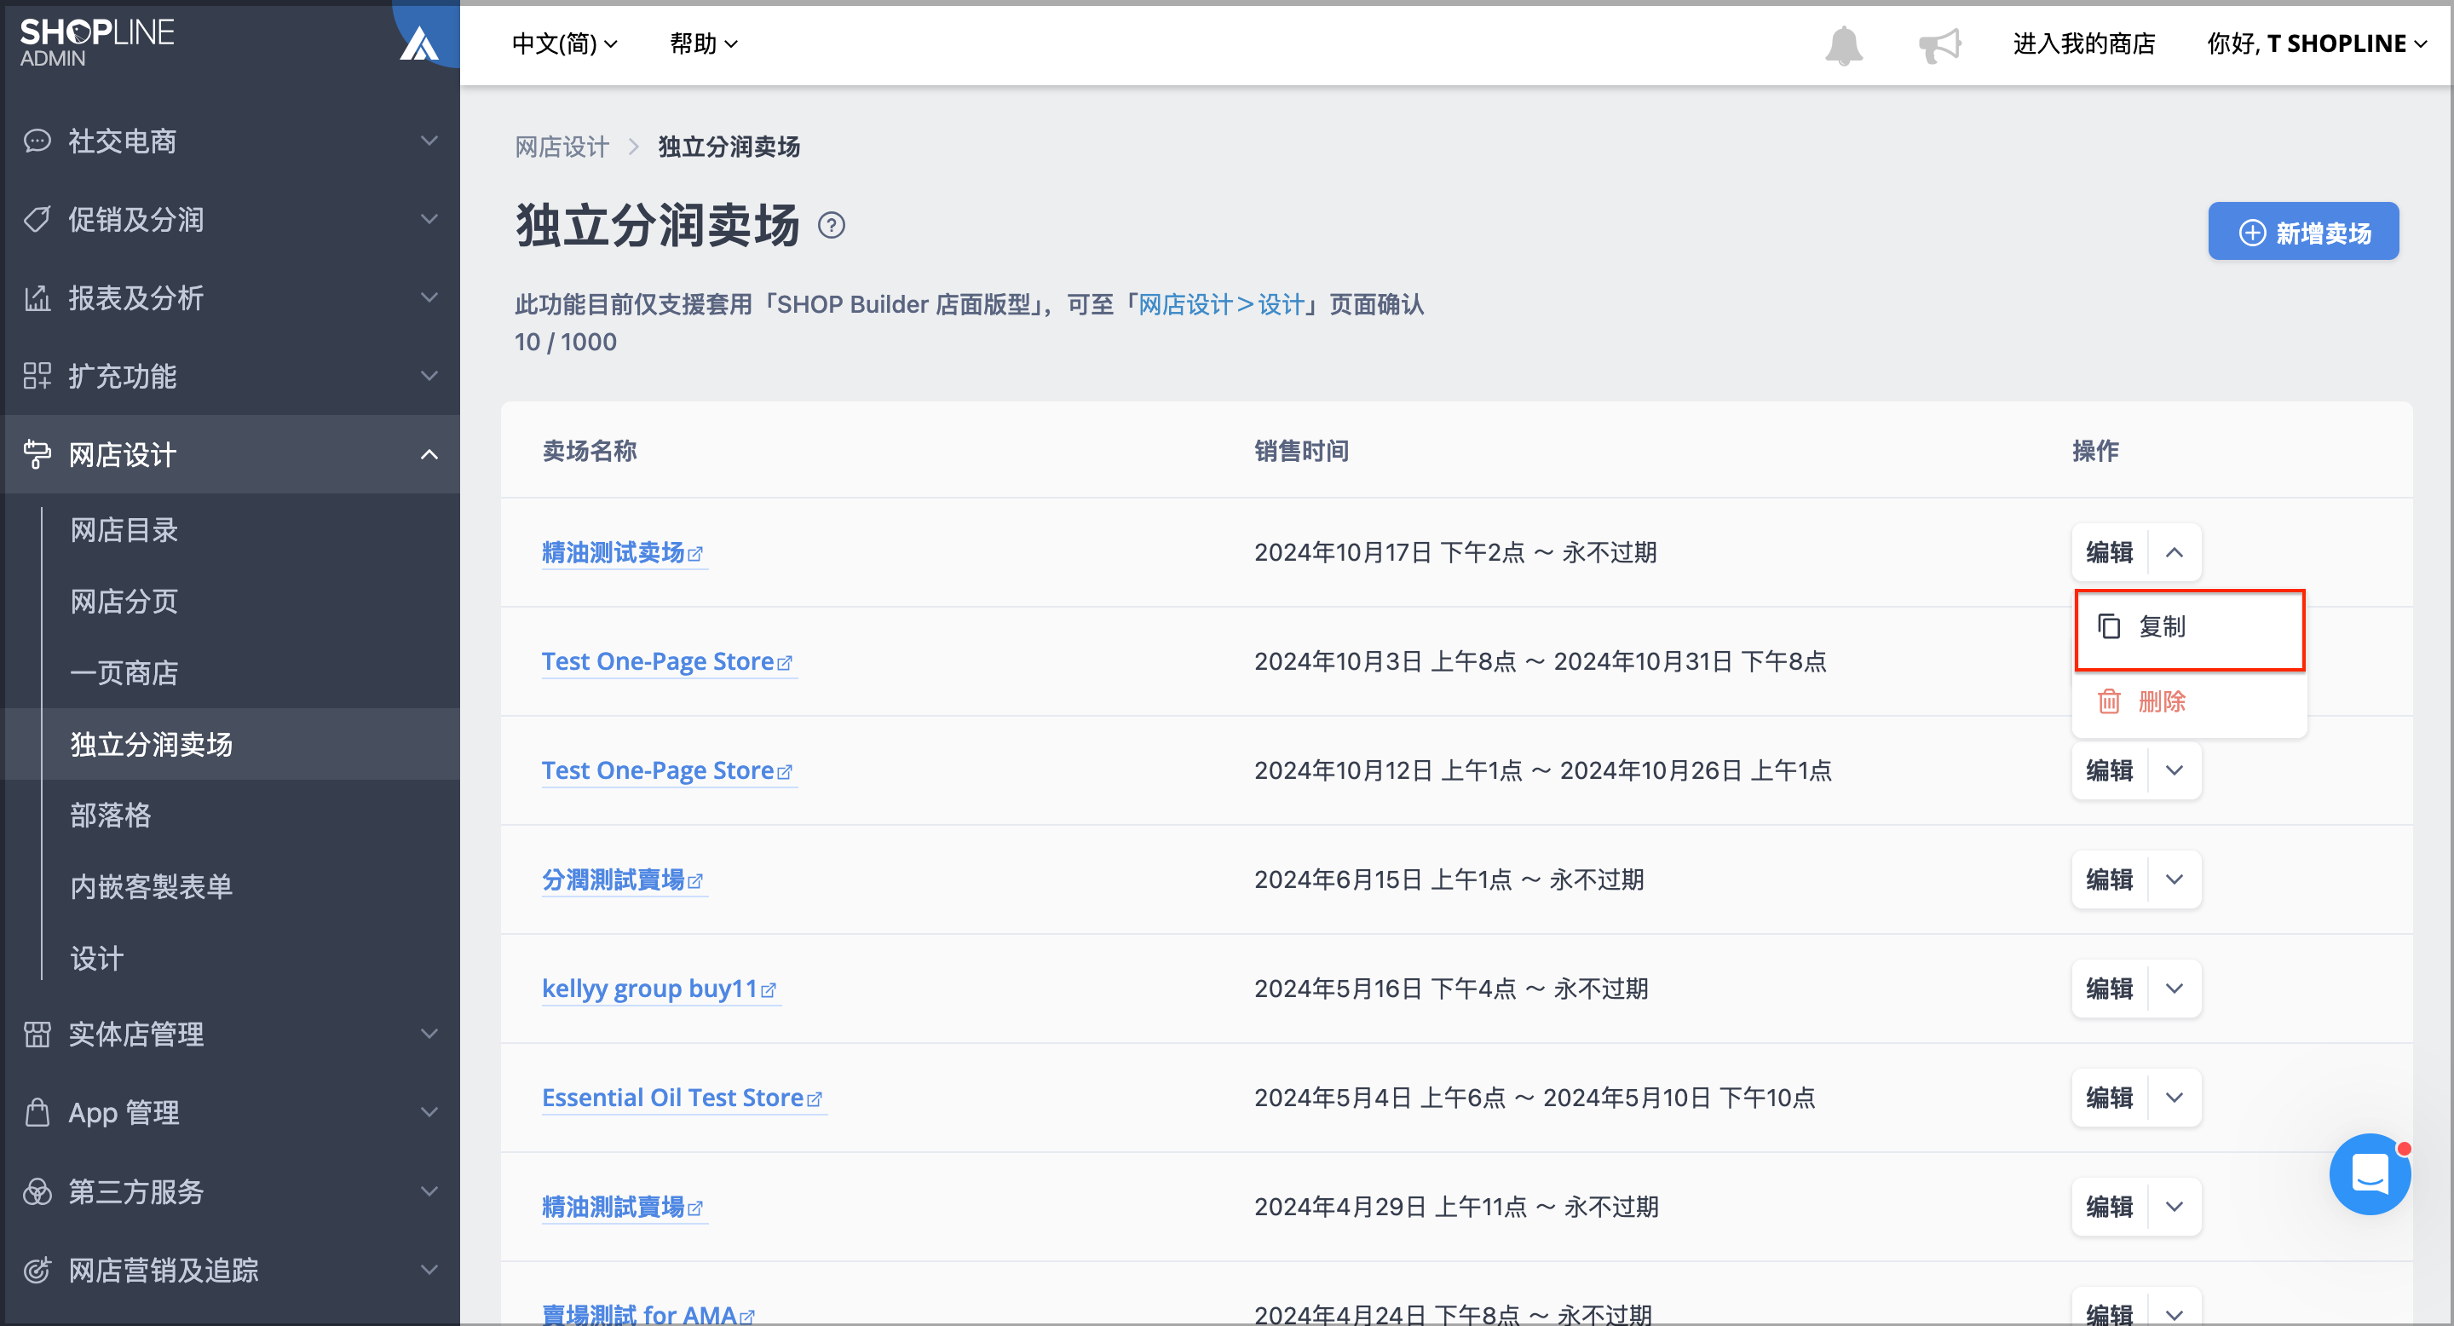The height and width of the screenshot is (1326, 2454).
Task: Open the 网店设计>设计 link in description
Action: 1221,305
